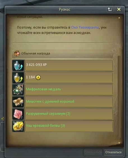128x158 pixels.
Task: Click the golden Узы кровавой битвы icon
Action: pos(18,126)
